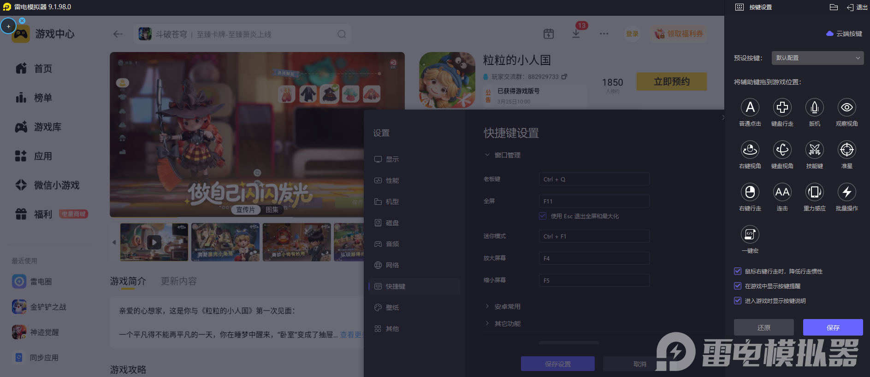Screen dimensions: 870x377
Task: Select the 技能键 crossed swords icon
Action: point(814,150)
